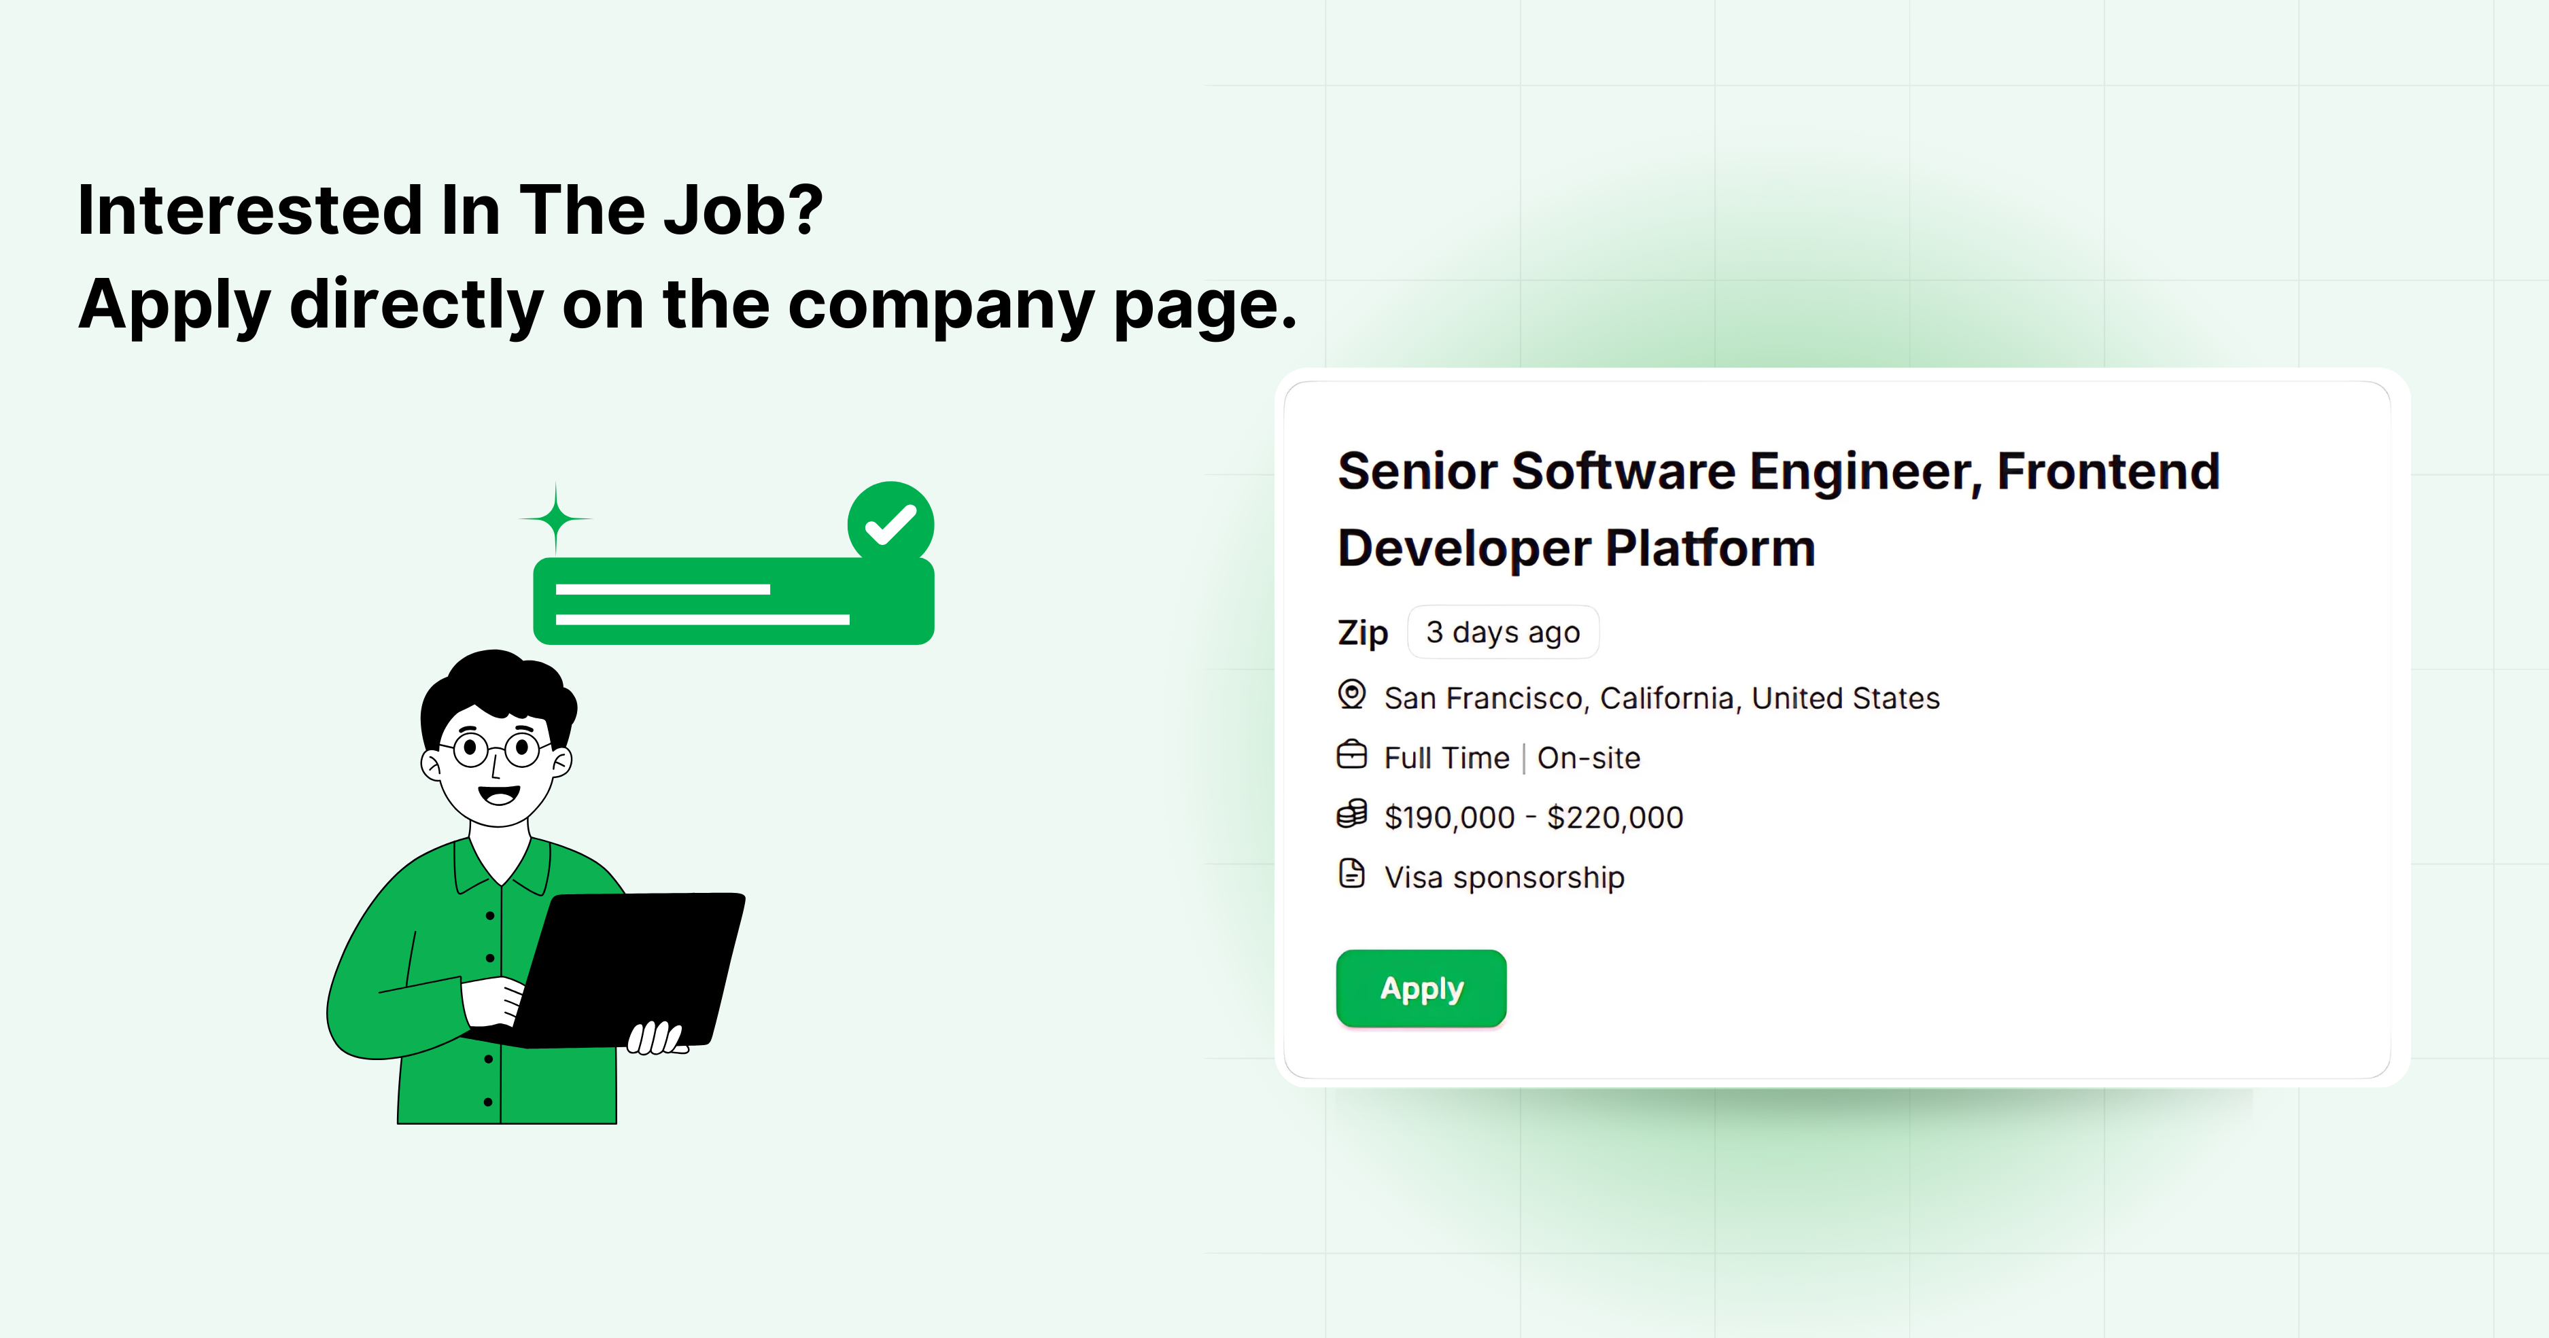Open the Senior Software Engineer job title
Screen dimensions: 2549x1338
coord(1778,508)
